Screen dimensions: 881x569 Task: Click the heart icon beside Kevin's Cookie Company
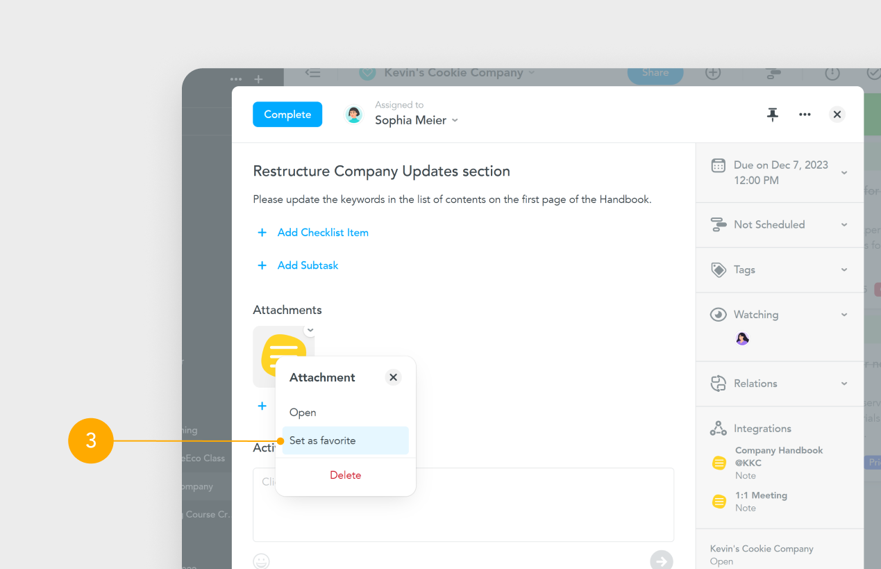click(367, 73)
